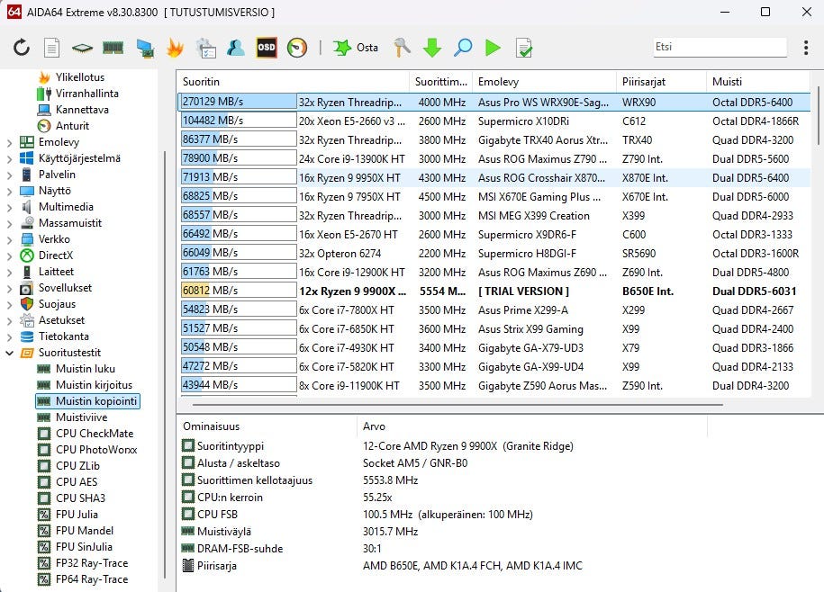This screenshot has height=592, width=824.
Task: Click the Tietokanta database icon
Action: [27, 336]
